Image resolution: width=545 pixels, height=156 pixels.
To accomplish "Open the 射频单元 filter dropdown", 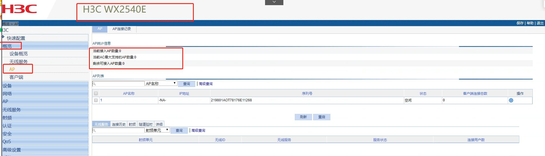I will point(157,130).
